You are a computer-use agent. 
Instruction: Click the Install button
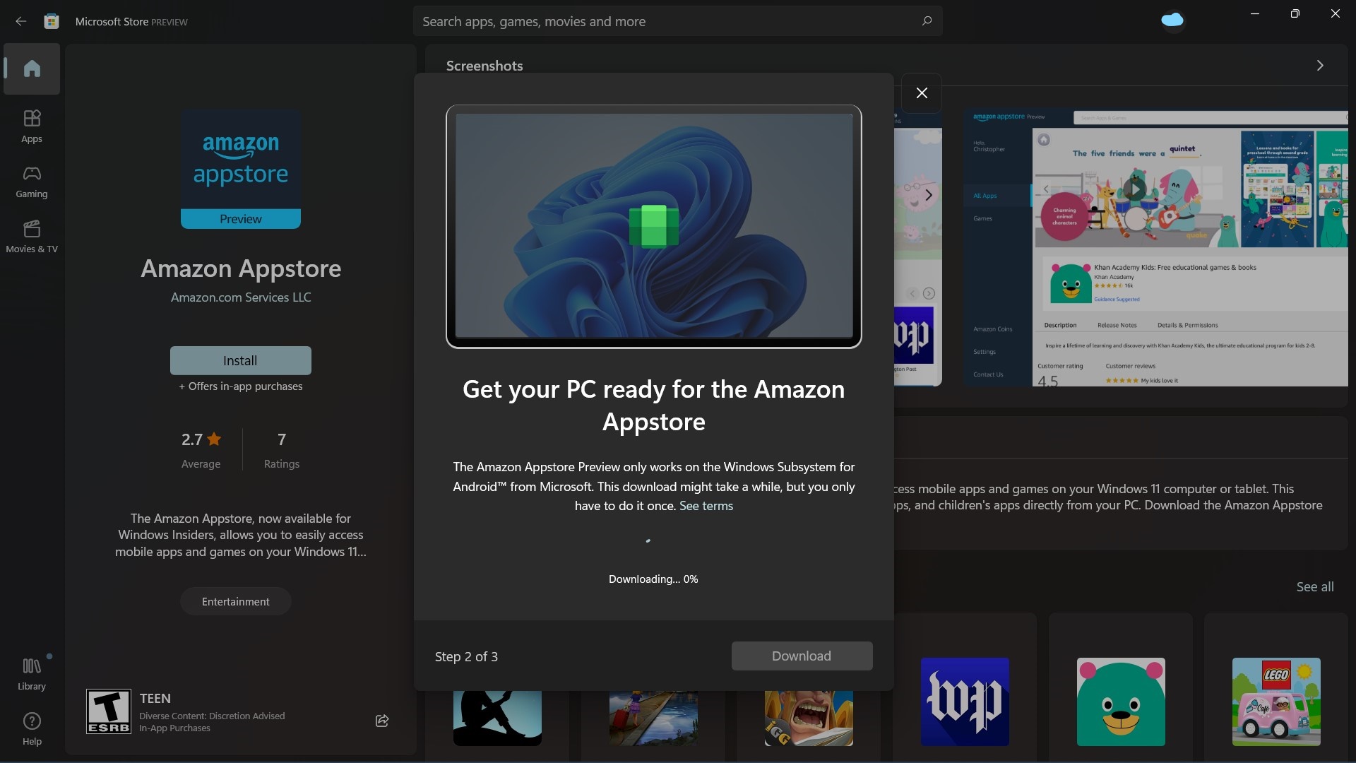(240, 360)
